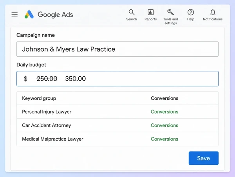The width and height of the screenshot is (235, 177).
Task: Open Conversions for Medical Malpractice Lawyer
Action: coord(164,139)
